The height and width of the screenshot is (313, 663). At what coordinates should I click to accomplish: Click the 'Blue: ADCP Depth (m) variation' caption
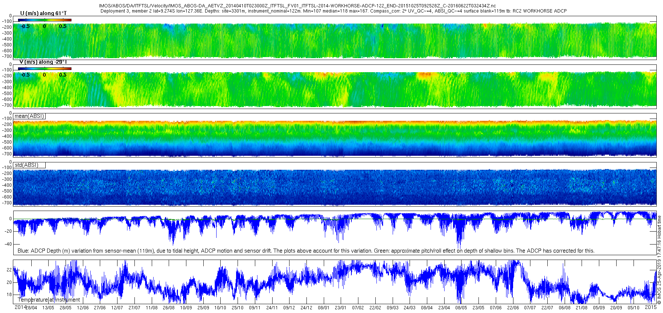(x=306, y=251)
